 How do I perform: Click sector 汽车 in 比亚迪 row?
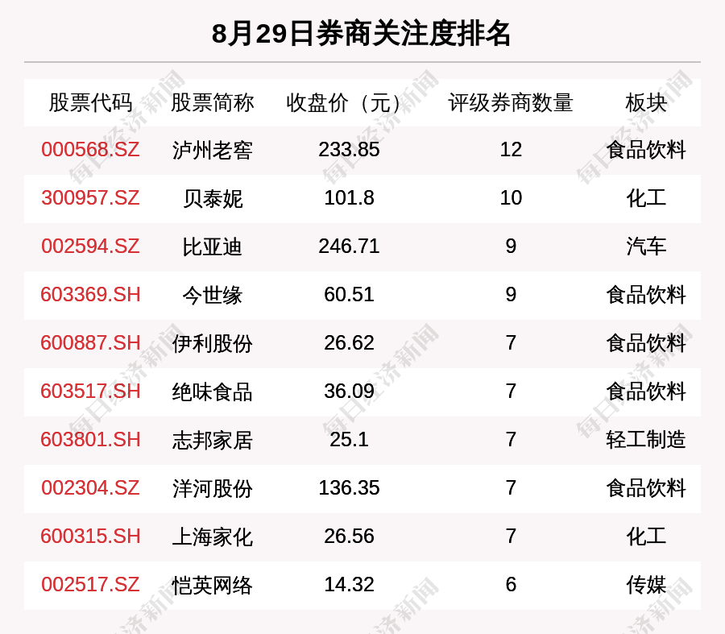pos(646,247)
